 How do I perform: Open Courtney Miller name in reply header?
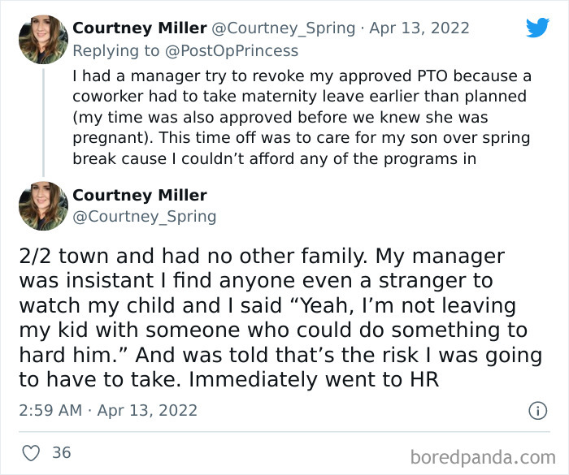point(139,28)
